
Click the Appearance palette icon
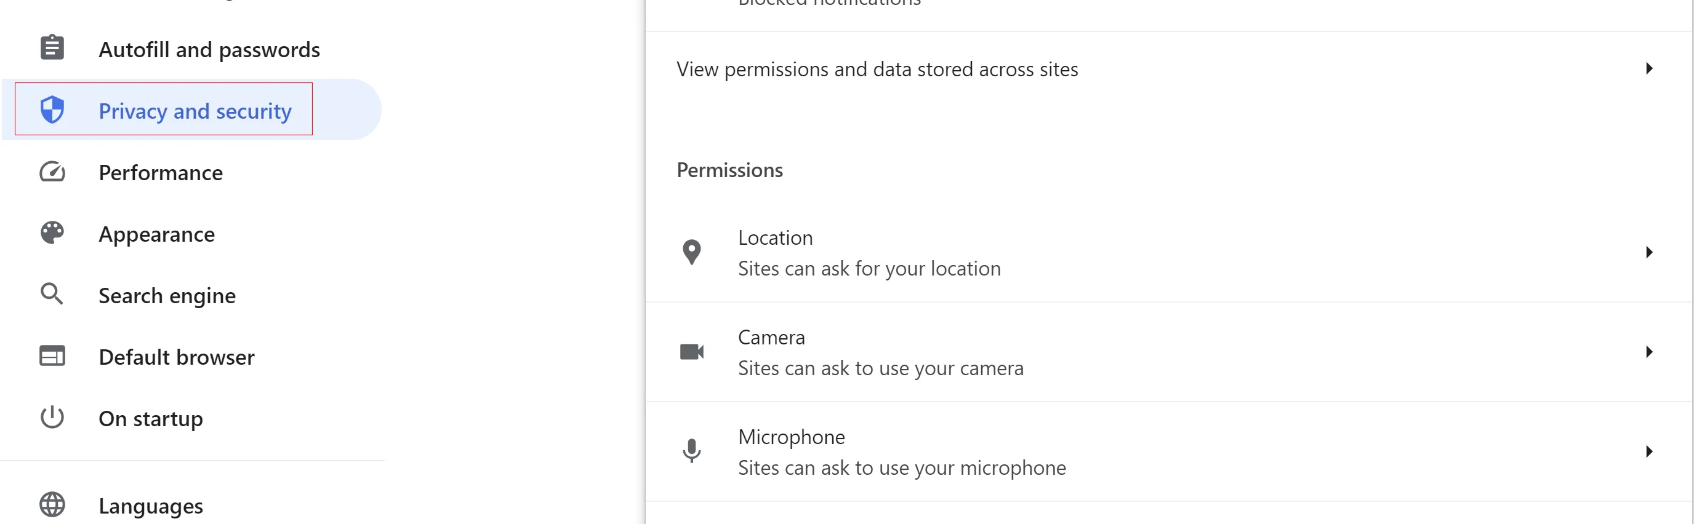(x=52, y=233)
